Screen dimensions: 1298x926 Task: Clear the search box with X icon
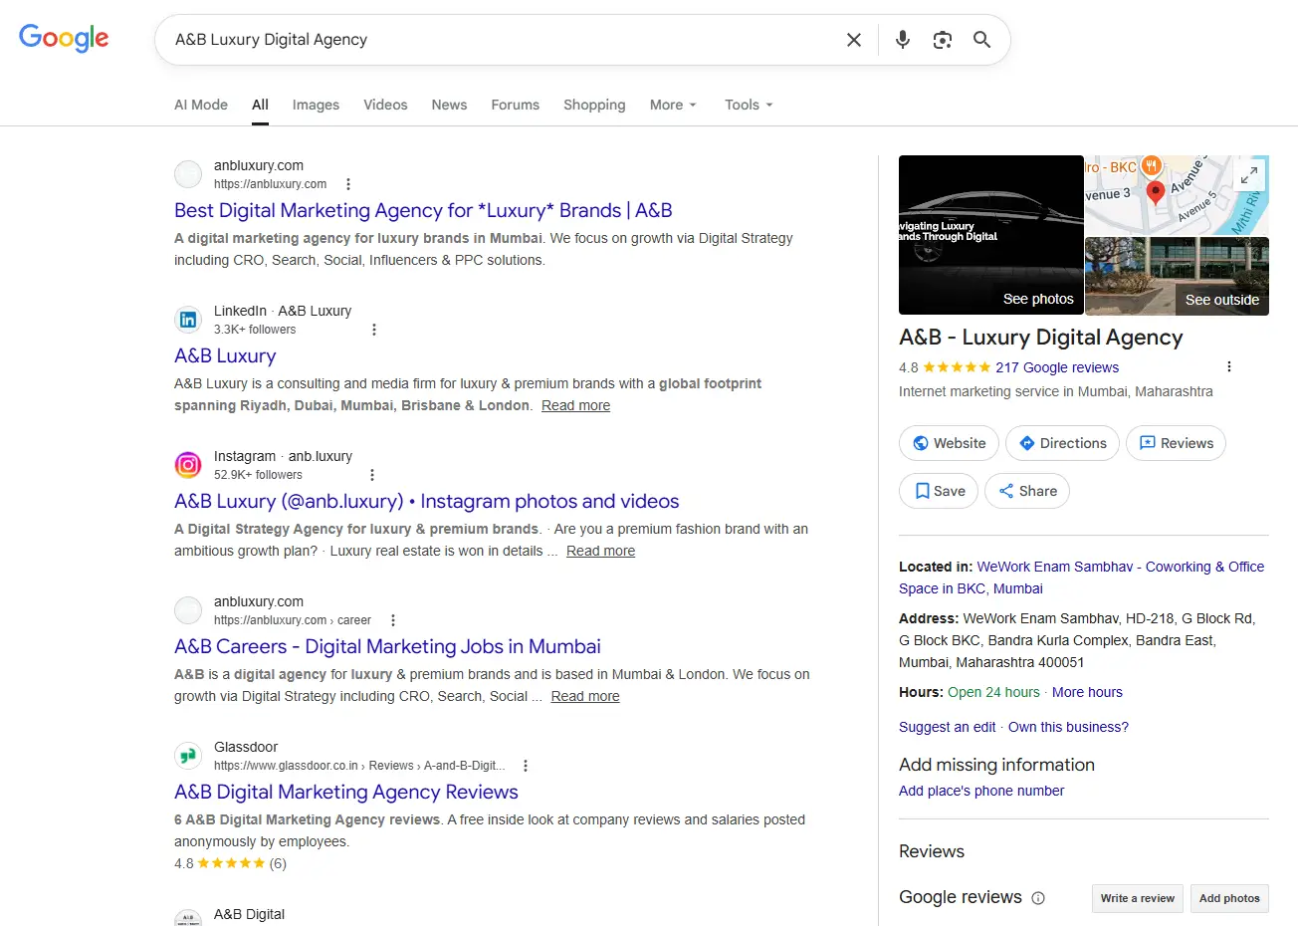point(853,40)
